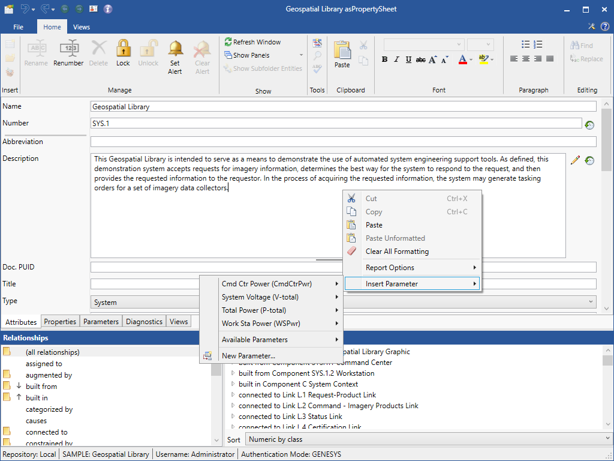This screenshot has height=461, width=614.
Task: Choose New Parameter... from the submenu
Action: point(248,356)
